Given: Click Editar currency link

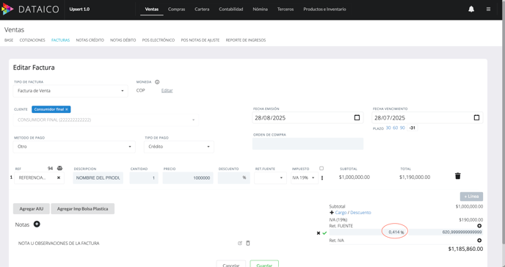Looking at the screenshot, I should (x=167, y=91).
